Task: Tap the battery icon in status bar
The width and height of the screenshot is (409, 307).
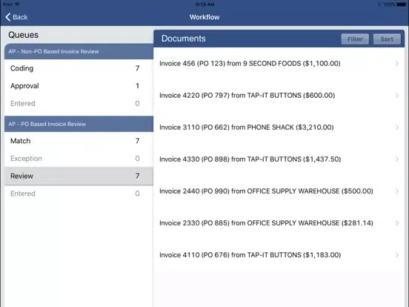Action: [401, 4]
